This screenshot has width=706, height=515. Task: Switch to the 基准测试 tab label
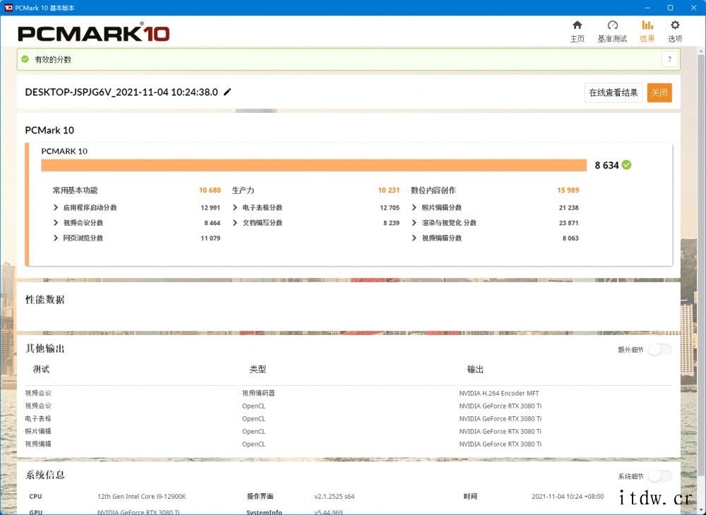612,39
